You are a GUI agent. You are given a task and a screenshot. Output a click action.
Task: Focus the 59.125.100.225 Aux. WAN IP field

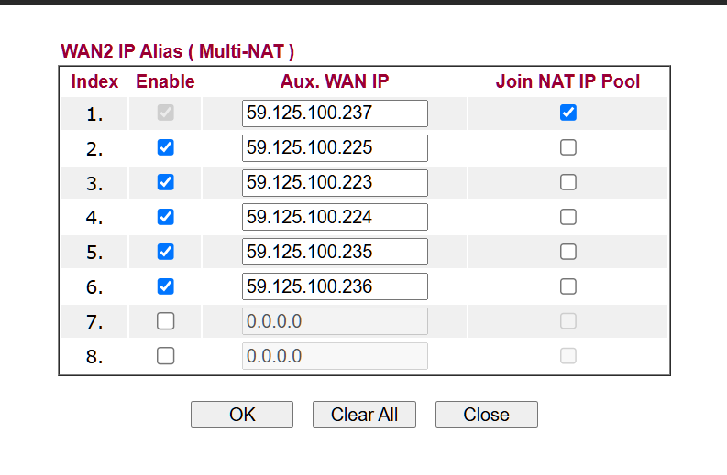coord(335,148)
